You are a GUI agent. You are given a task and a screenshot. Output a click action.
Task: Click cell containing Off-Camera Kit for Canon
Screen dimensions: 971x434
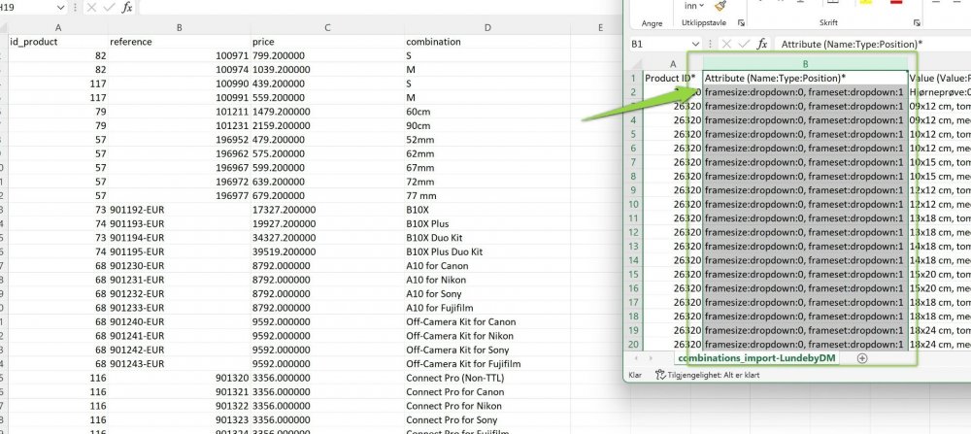(487, 322)
